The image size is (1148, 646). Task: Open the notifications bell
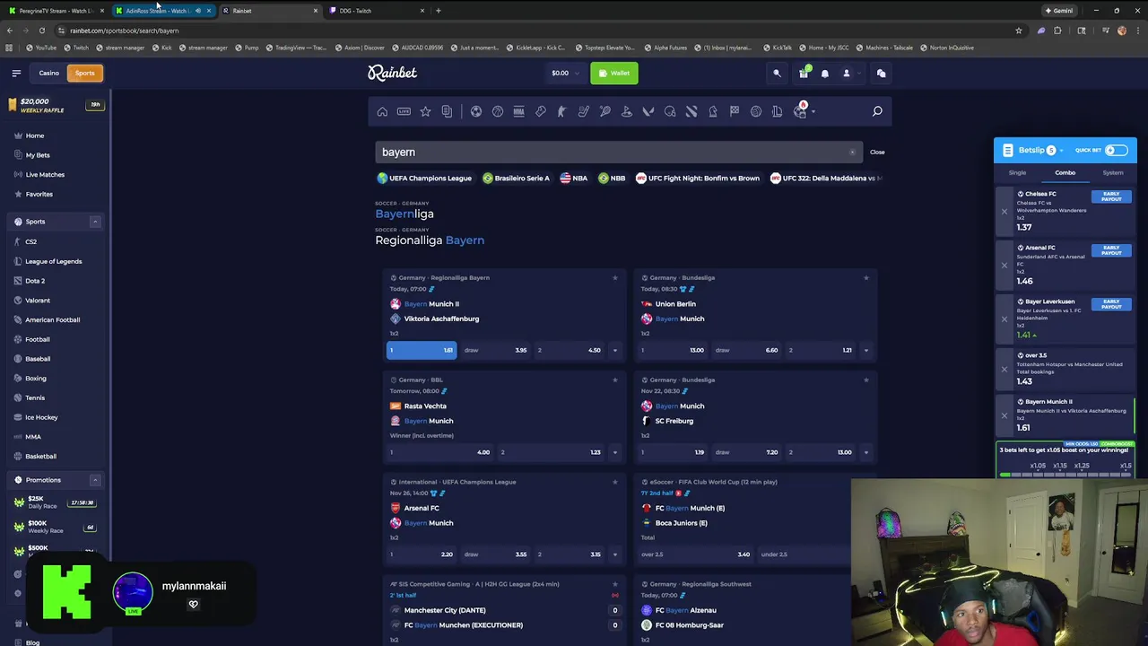[825, 73]
